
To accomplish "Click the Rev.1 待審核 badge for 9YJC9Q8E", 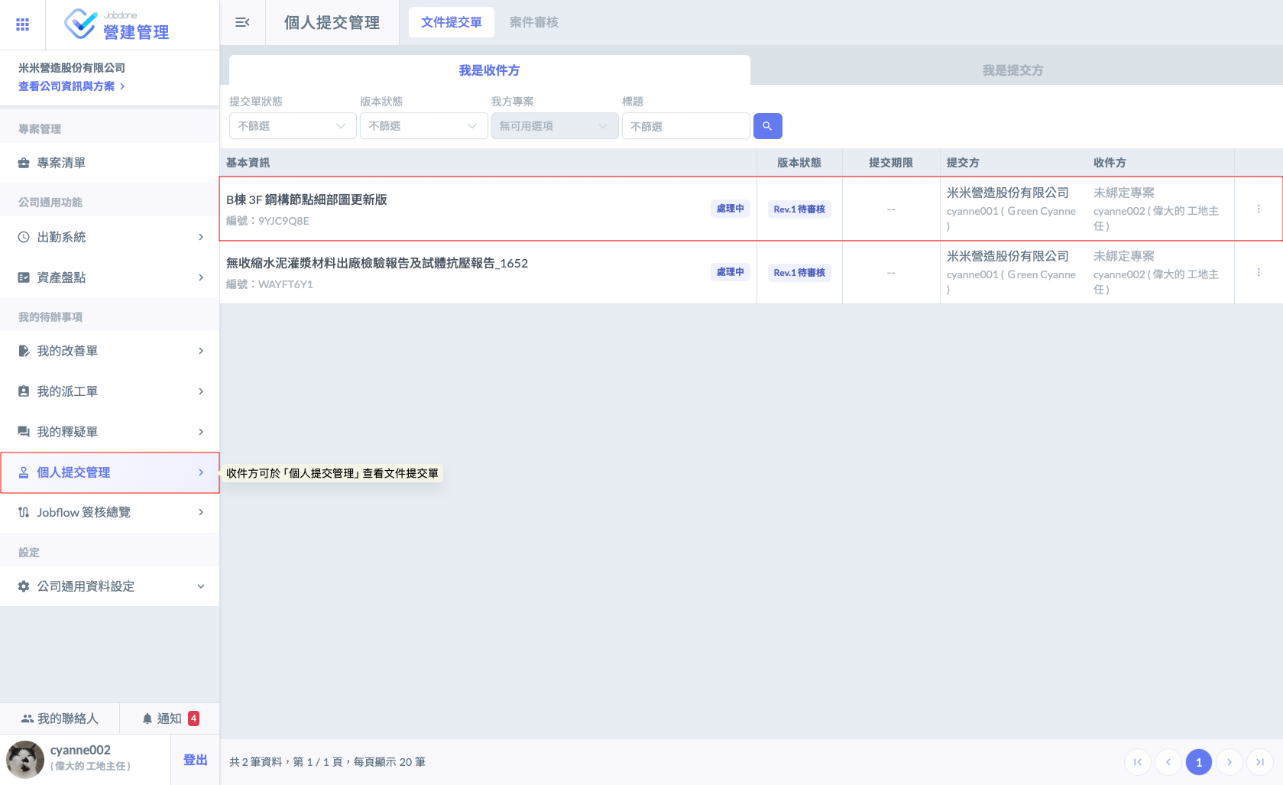I will pos(799,209).
